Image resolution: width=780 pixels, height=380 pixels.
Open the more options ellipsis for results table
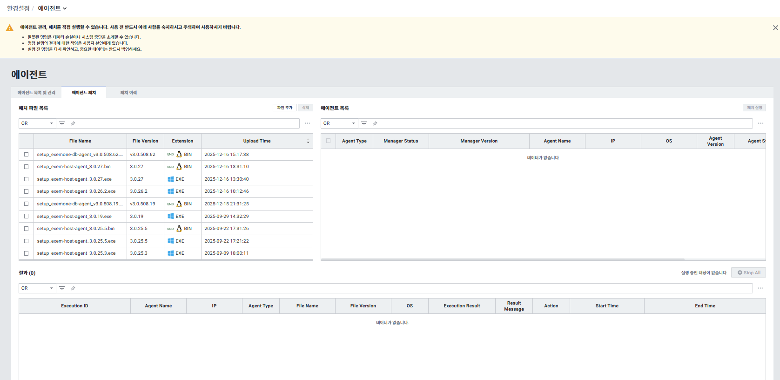(x=760, y=288)
